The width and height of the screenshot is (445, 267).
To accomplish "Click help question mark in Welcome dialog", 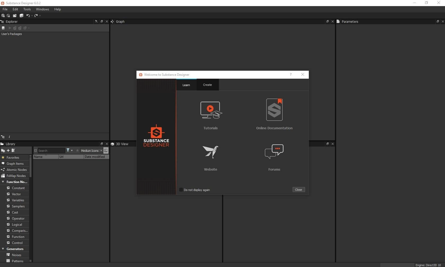I will pos(291,75).
